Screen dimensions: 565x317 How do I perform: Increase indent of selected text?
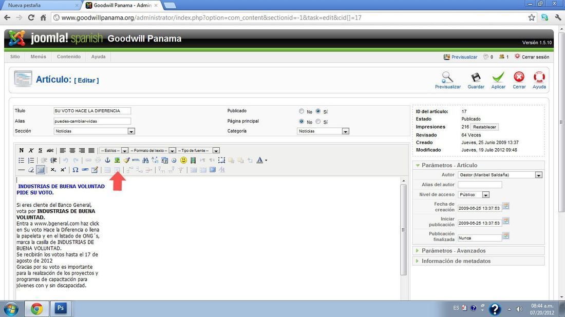[x=53, y=160]
